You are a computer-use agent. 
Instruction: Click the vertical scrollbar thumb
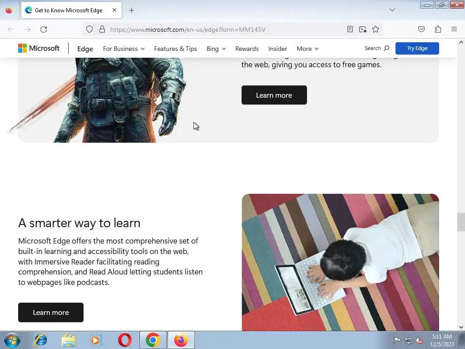click(461, 222)
